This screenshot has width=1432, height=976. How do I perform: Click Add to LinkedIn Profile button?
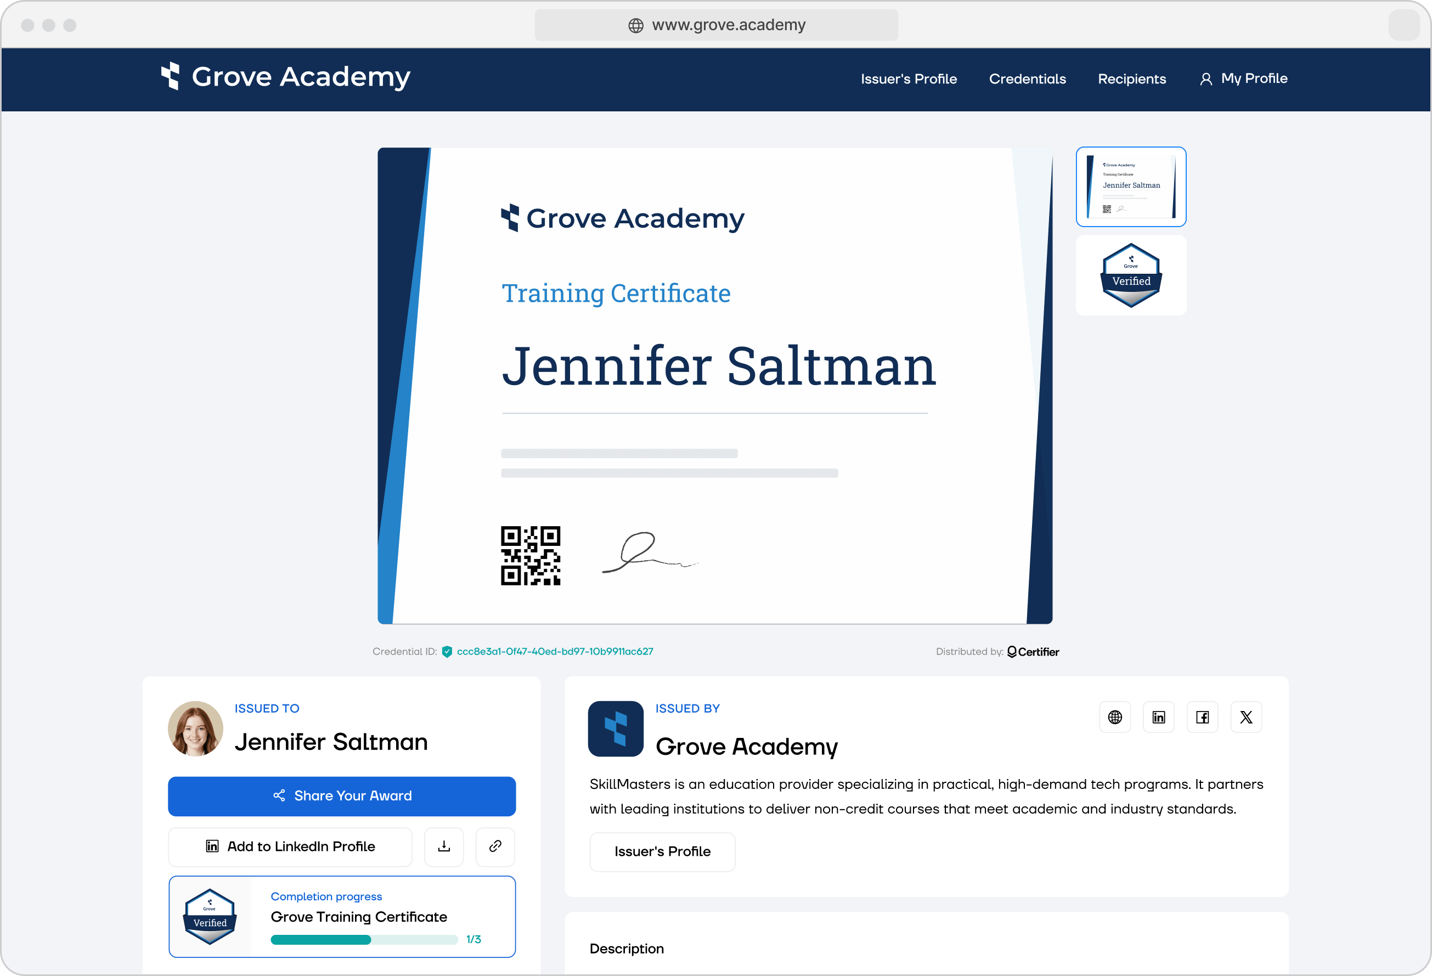click(x=290, y=847)
